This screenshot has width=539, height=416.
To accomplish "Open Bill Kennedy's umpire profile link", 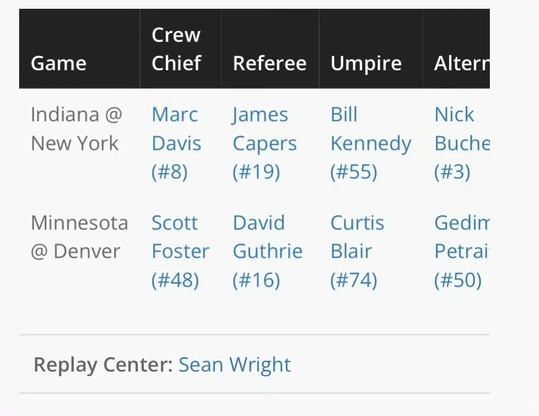I will [x=370, y=129].
